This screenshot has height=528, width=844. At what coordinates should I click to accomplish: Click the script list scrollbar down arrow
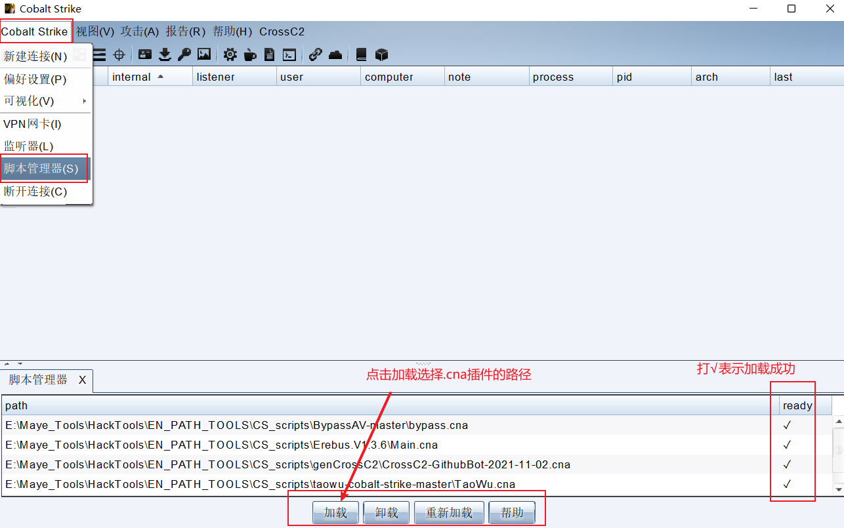pyautogui.click(x=838, y=489)
